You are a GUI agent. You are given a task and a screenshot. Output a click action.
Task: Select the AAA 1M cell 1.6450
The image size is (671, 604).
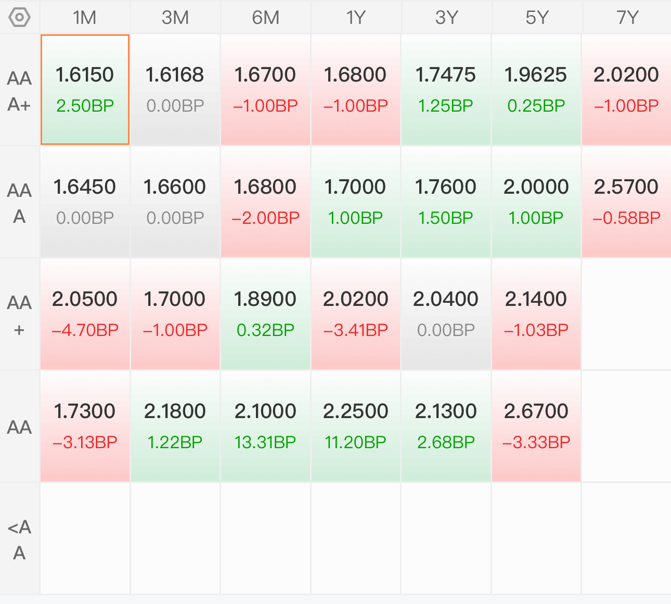coord(85,202)
